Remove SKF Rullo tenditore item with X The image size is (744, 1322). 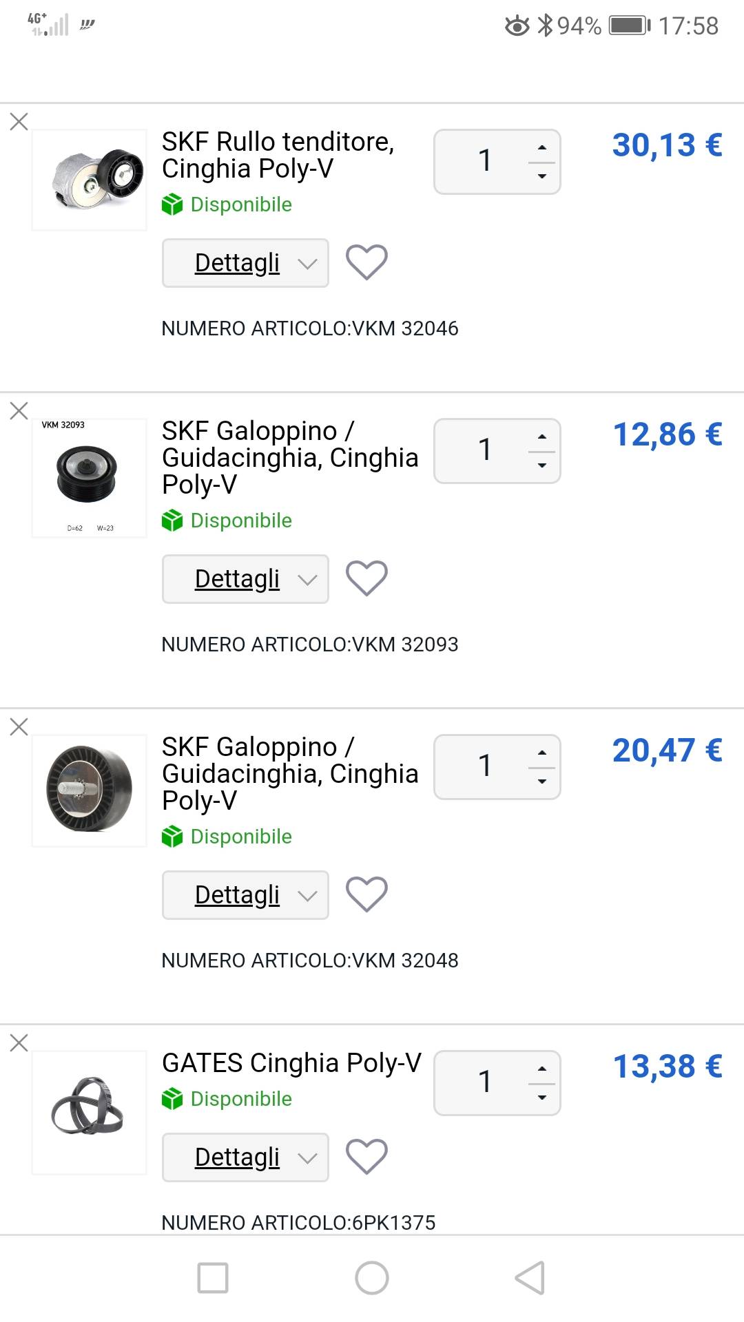coord(19,122)
